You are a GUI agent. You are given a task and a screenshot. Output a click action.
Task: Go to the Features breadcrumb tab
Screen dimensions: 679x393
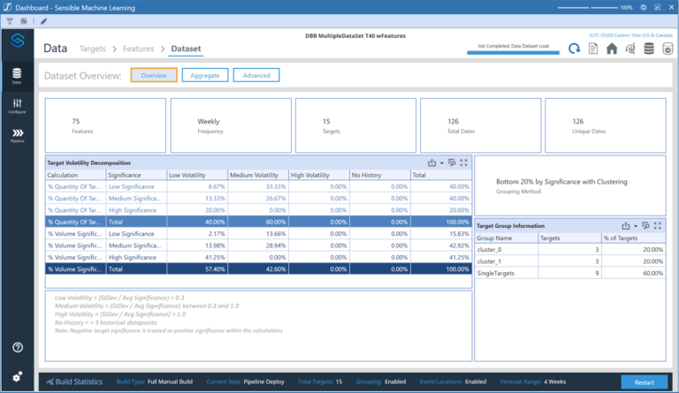click(138, 49)
